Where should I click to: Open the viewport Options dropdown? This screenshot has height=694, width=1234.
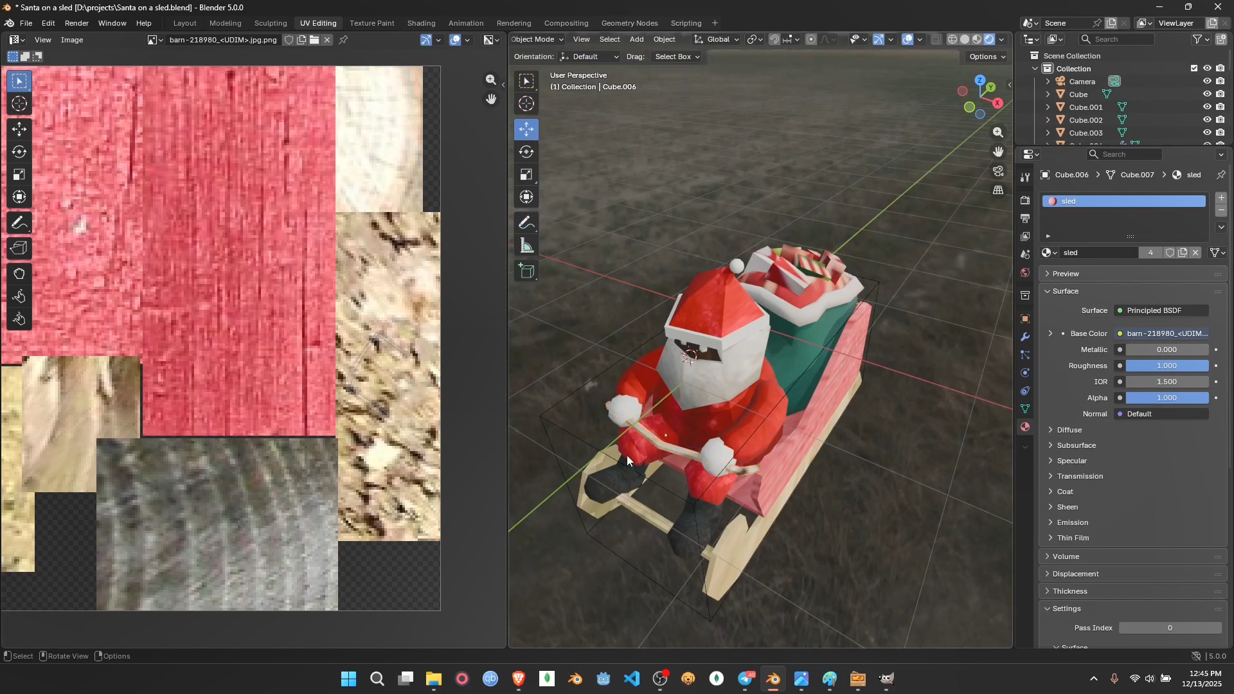coord(987,57)
